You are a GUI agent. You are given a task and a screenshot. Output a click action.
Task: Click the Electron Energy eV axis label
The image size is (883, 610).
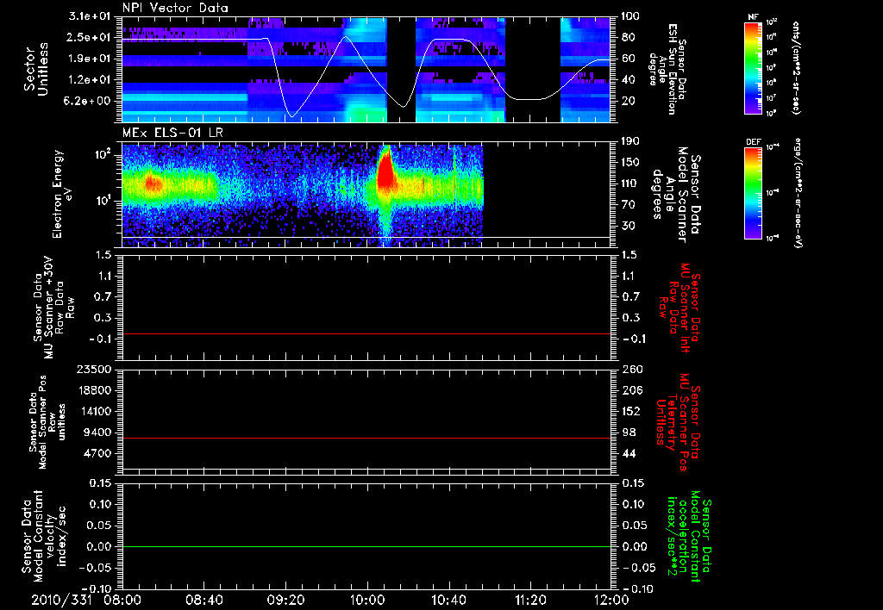[x=63, y=194]
